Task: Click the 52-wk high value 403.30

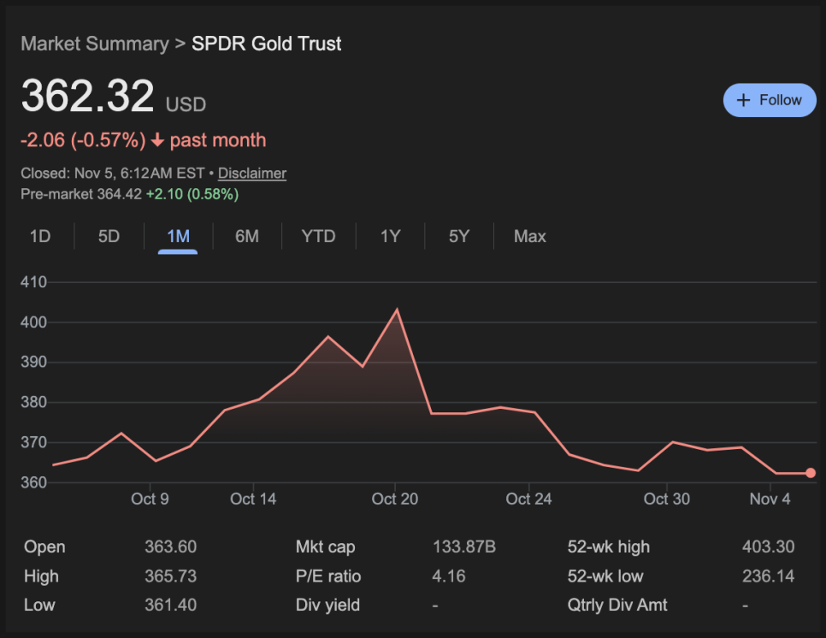Action: coord(768,547)
